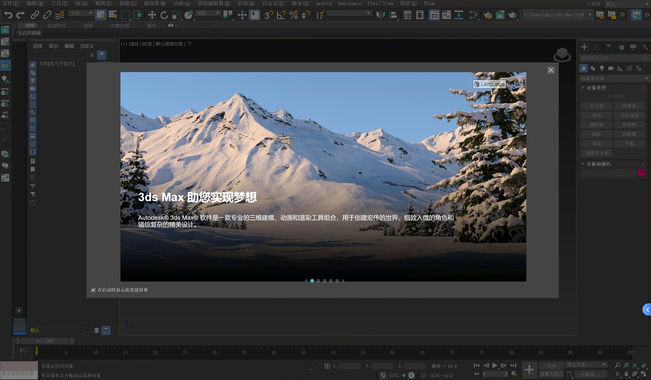The width and height of the screenshot is (651, 380).
Task: Open the 标准基本体 dropdown
Action: pyautogui.click(x=614, y=78)
